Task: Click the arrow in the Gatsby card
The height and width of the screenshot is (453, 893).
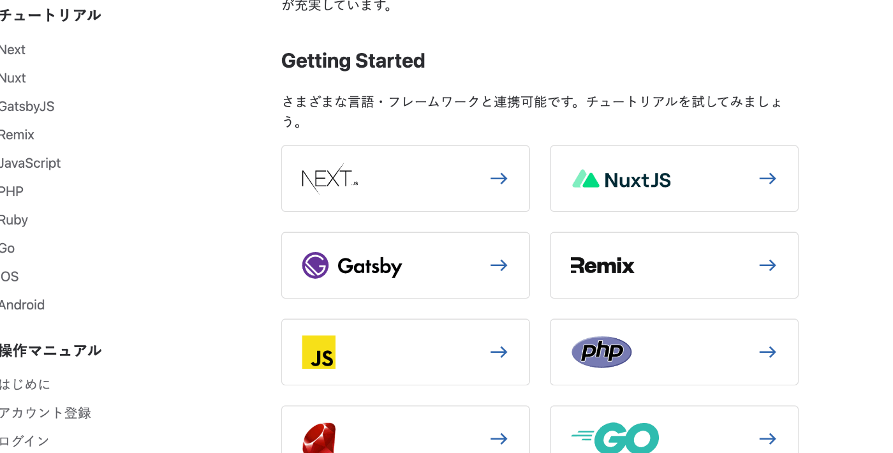Action: [x=499, y=265]
